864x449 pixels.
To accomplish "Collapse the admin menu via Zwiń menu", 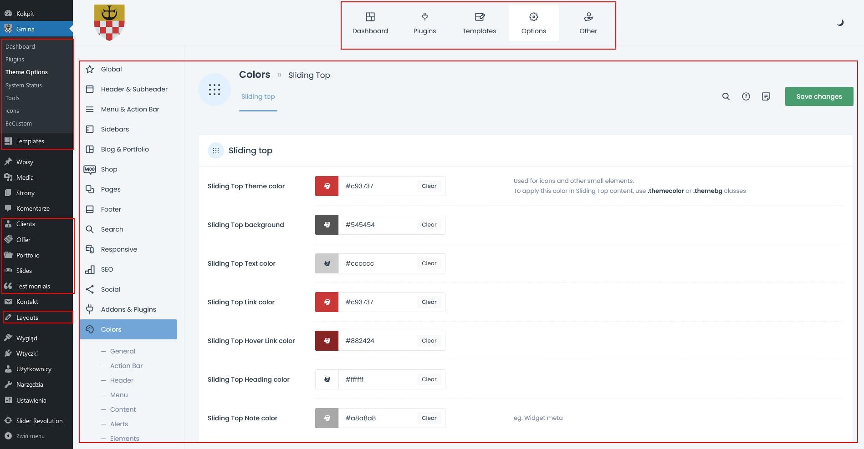I will click(36, 436).
